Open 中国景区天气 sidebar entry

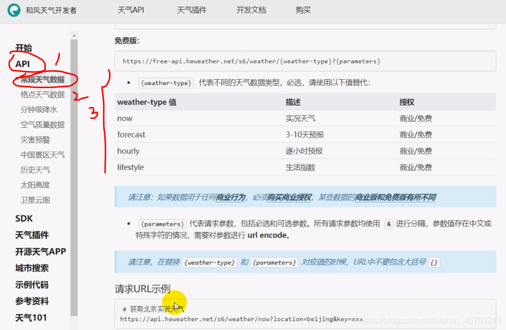pyautogui.click(x=43, y=155)
